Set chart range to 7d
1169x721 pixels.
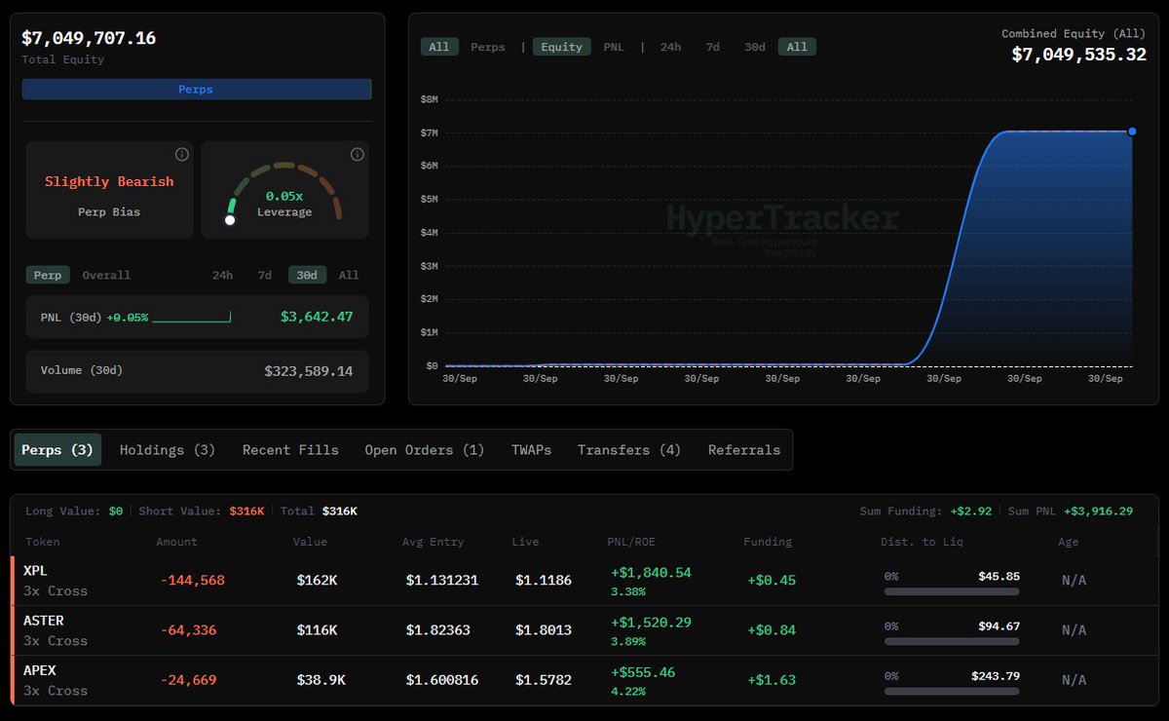coord(712,47)
